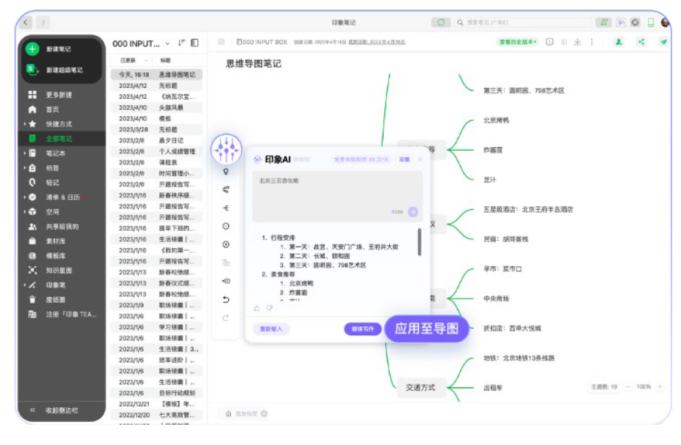
Task: Click the AI prompt box 北京三日游攻略
Action: pos(337,196)
